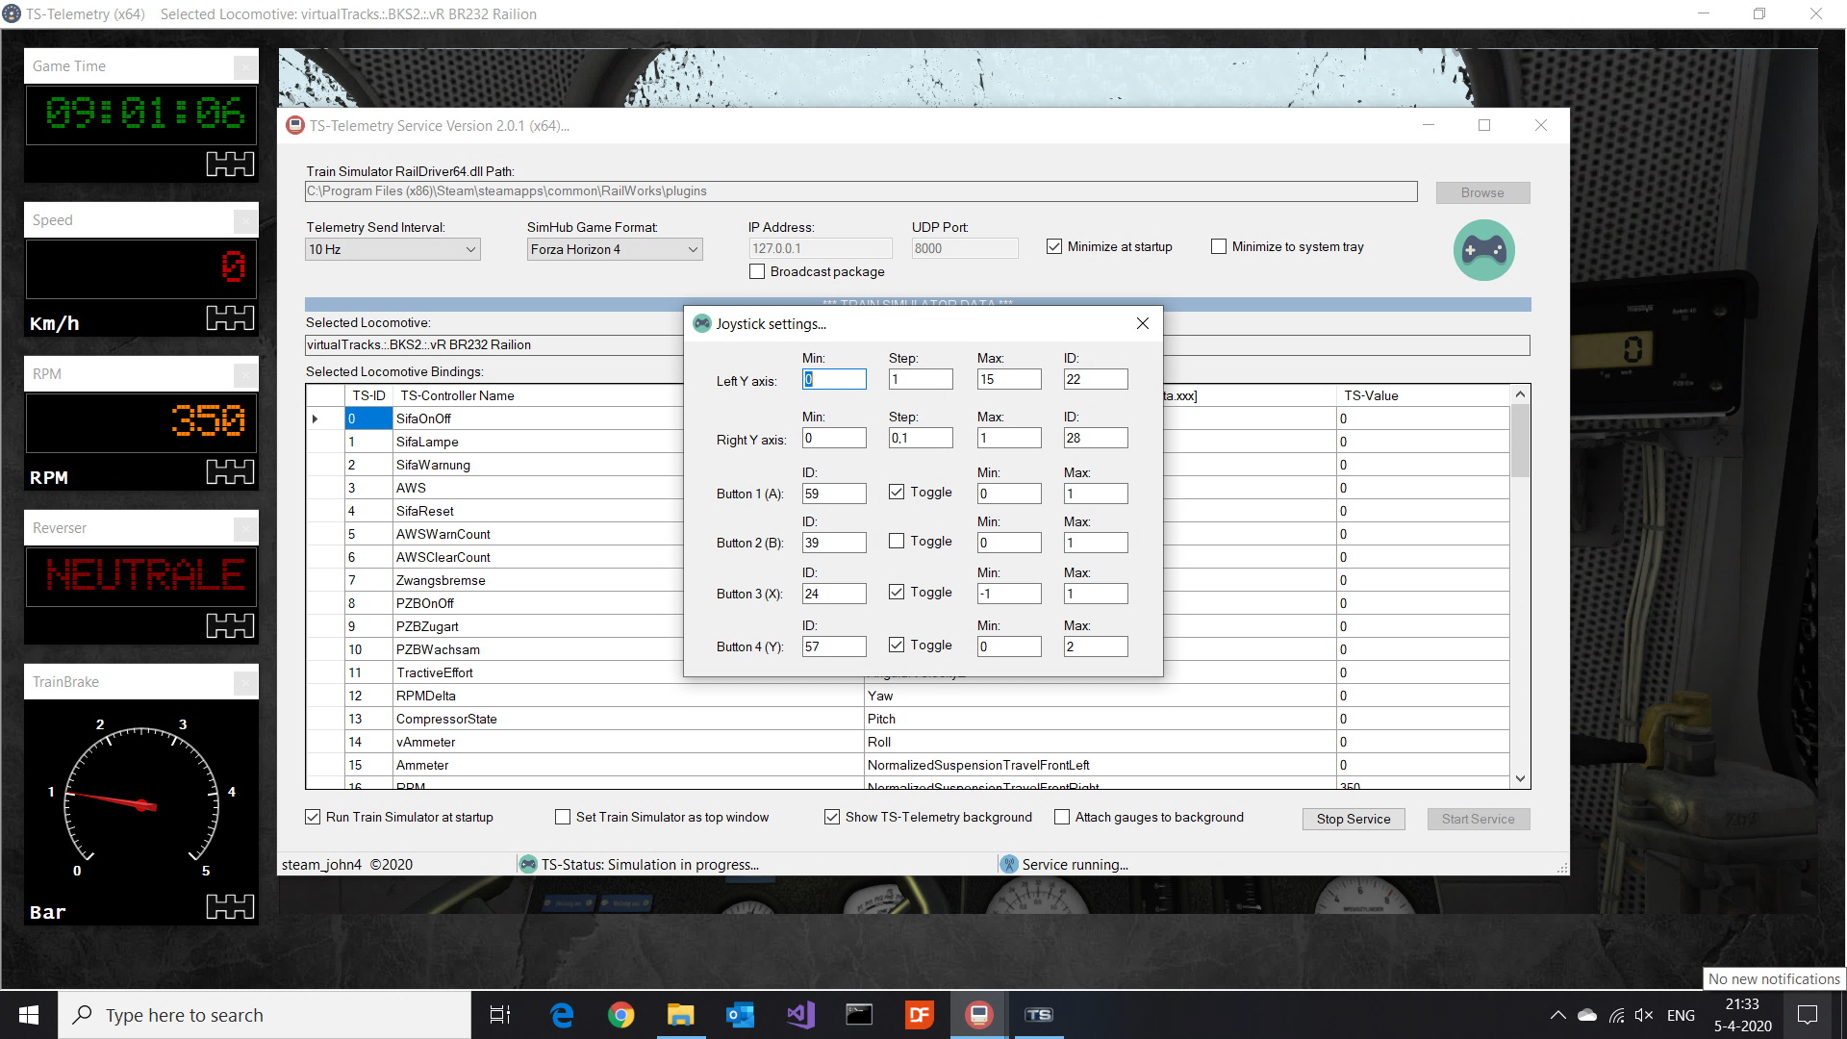
Task: Click the segment-display icon under Game Time
Action: point(230,164)
